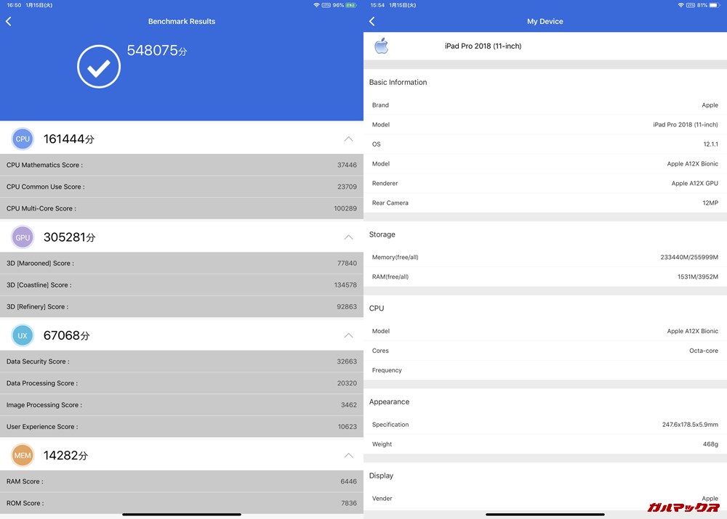The height and width of the screenshot is (519, 727).
Task: Click the blue checkmark success icon
Action: (99, 66)
